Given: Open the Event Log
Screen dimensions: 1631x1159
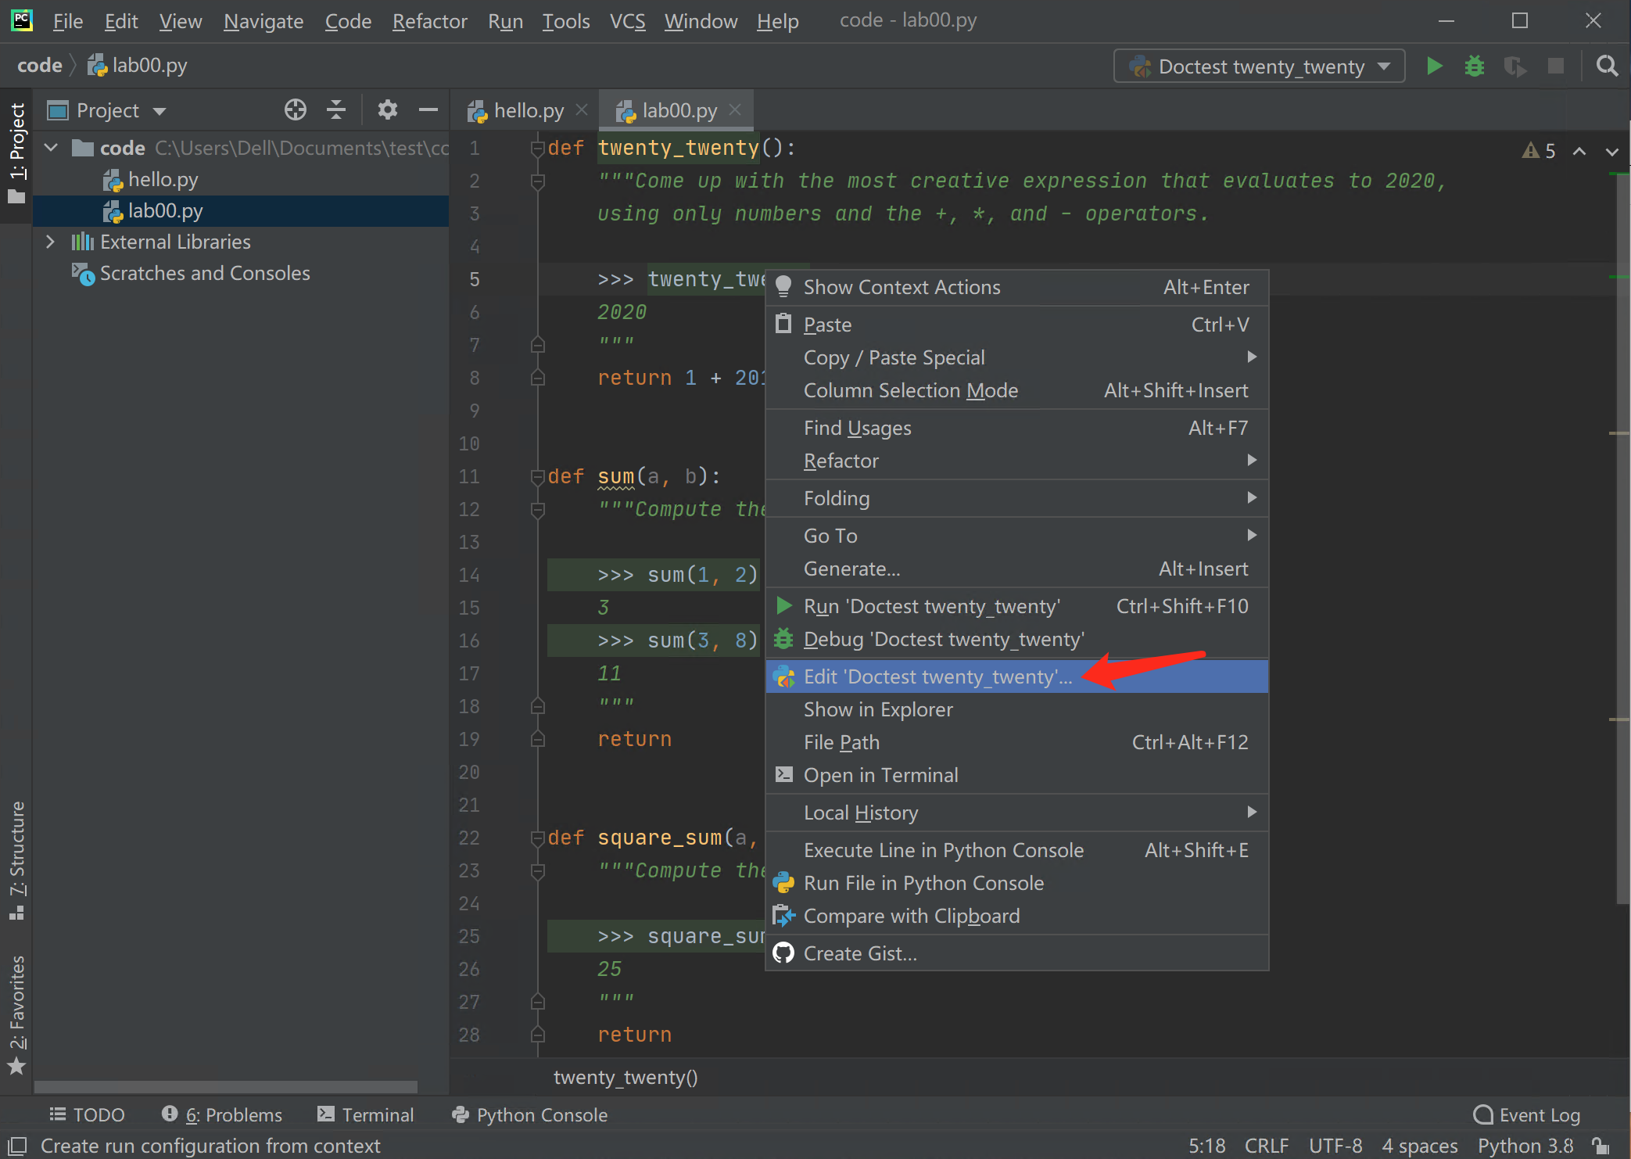Looking at the screenshot, I should tap(1527, 1114).
